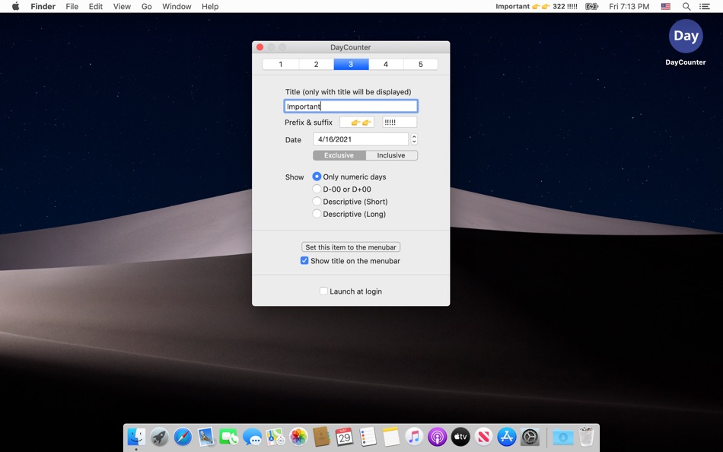Switch to counter tab 2
723x452 pixels.
coord(317,64)
